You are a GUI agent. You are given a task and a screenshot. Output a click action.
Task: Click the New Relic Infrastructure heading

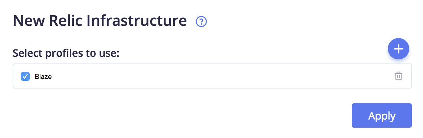point(100,21)
